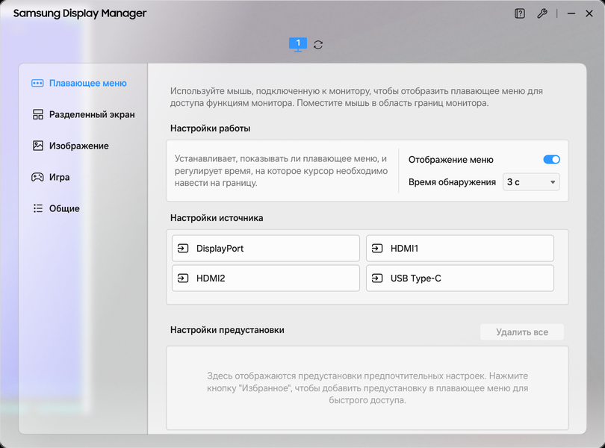Select the USB Type-C source

click(x=460, y=279)
